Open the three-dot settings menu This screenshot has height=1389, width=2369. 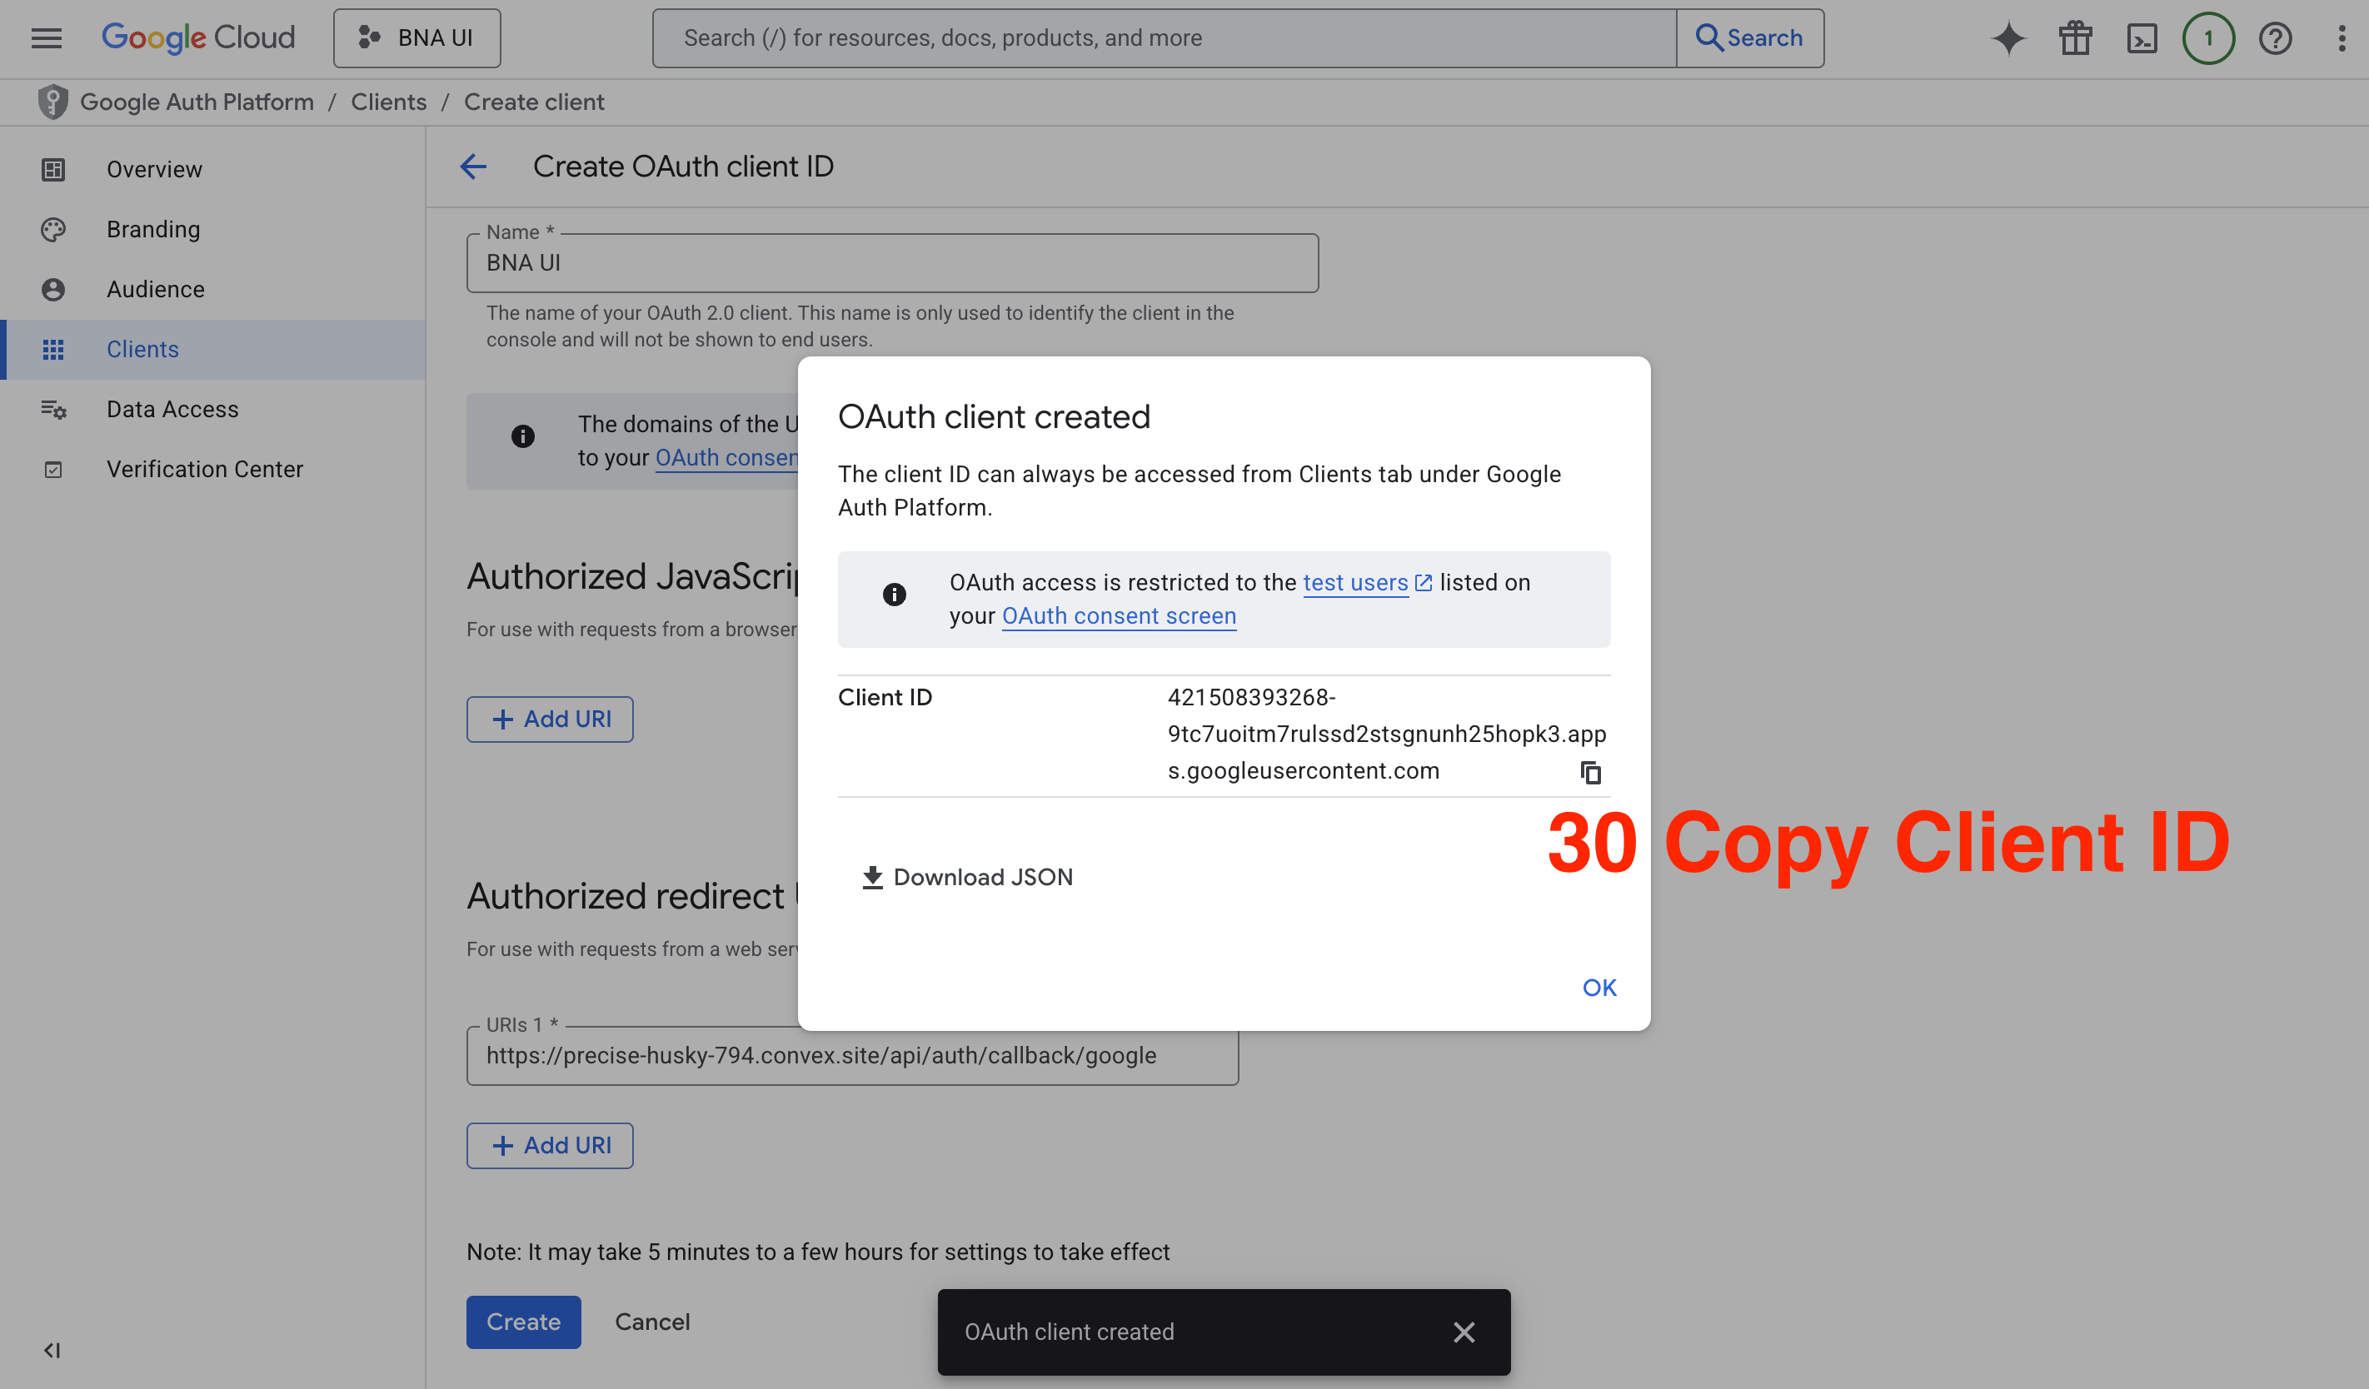coord(2341,38)
